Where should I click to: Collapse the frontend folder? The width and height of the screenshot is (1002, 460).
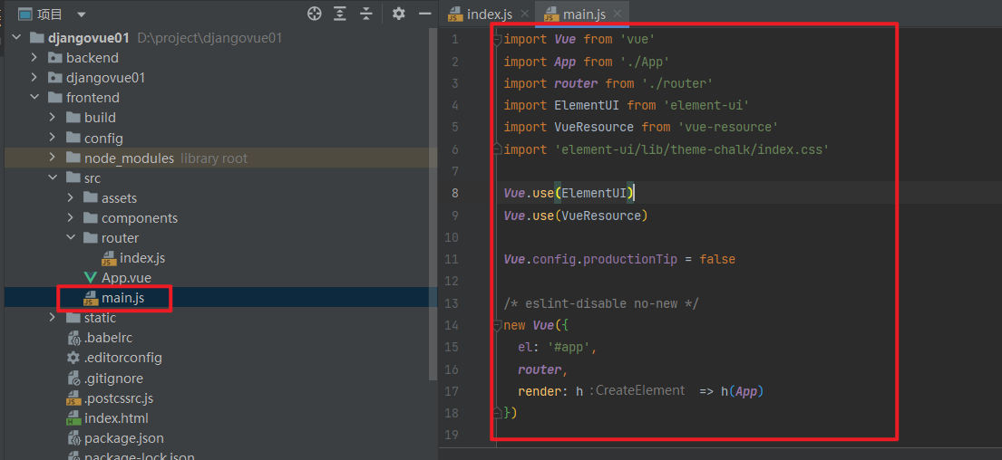coord(34,98)
